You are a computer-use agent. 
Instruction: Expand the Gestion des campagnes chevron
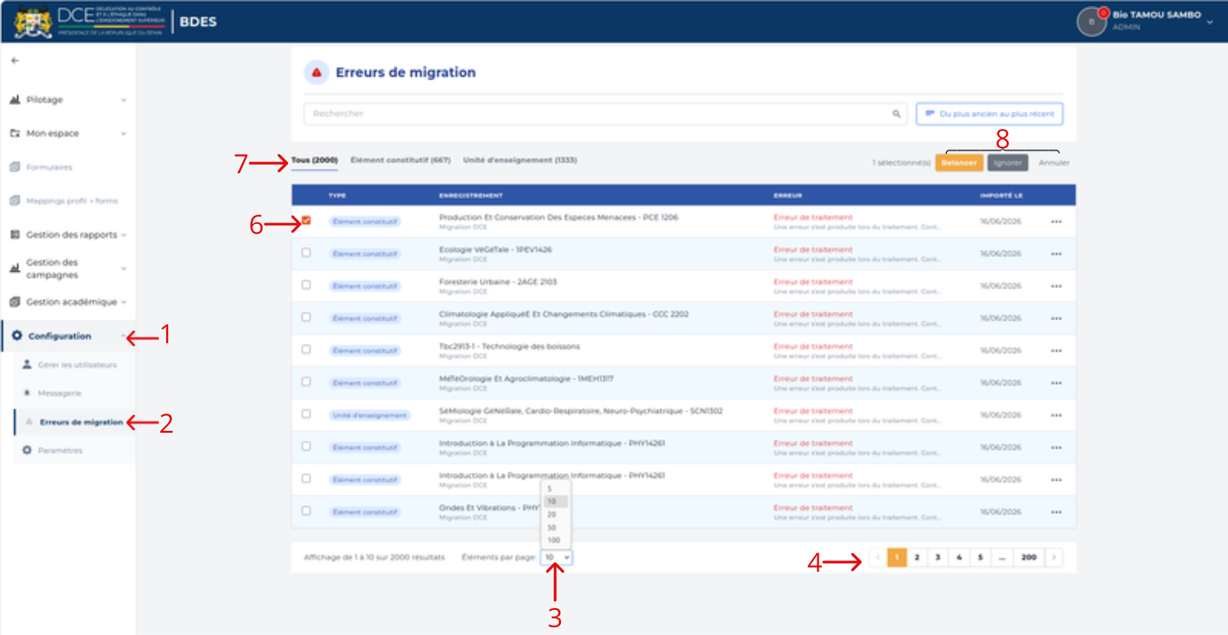[123, 269]
